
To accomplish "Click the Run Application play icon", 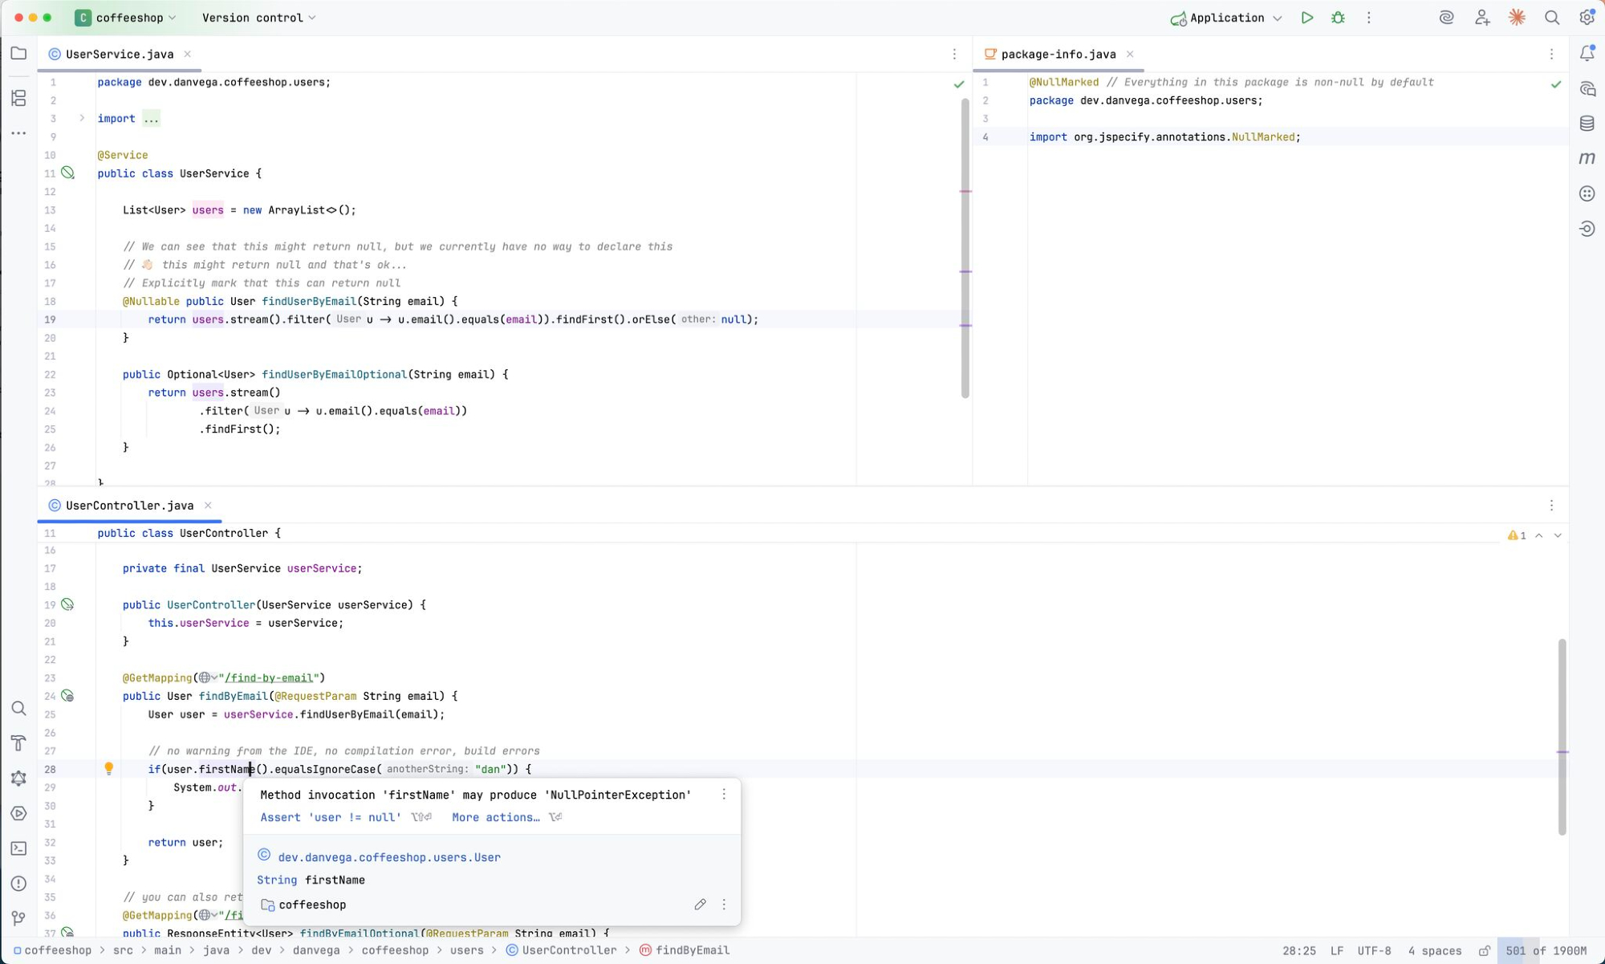I will click(x=1306, y=18).
